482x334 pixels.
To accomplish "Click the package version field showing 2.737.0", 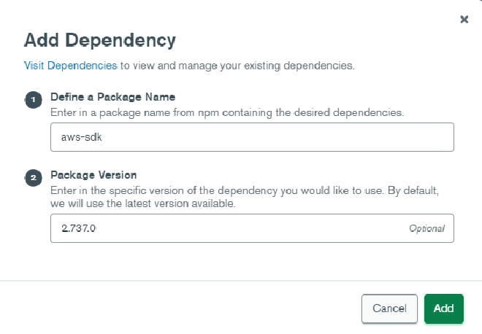I will click(x=252, y=228).
